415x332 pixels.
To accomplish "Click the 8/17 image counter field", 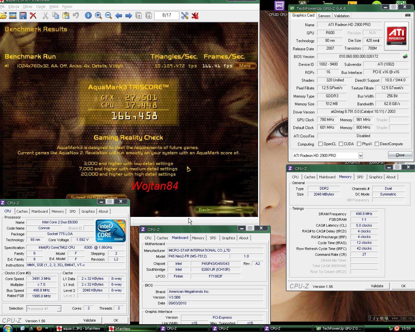I will [167, 15].
